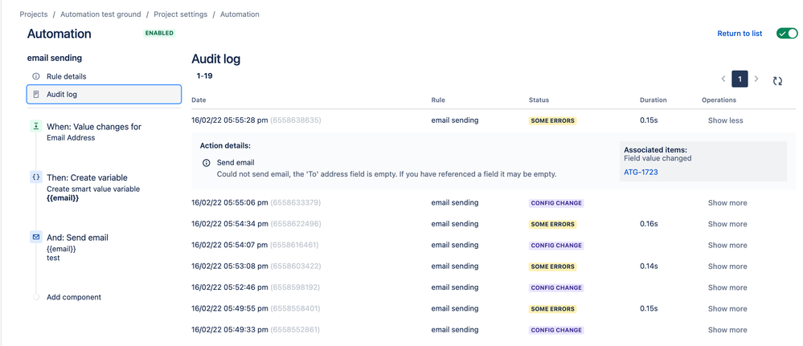Select the Send email envelope icon
This screenshot has width=803, height=346.
tap(36, 238)
